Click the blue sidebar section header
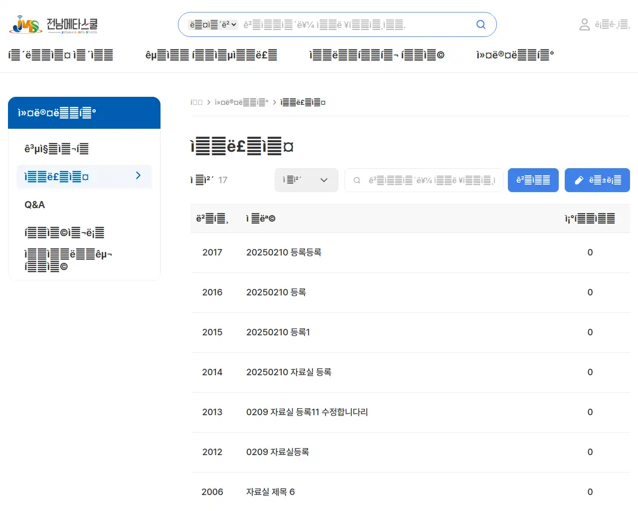 (84, 113)
